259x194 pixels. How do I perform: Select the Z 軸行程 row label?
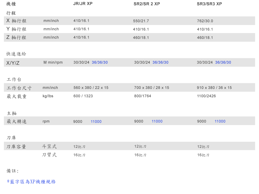[x=16, y=38]
